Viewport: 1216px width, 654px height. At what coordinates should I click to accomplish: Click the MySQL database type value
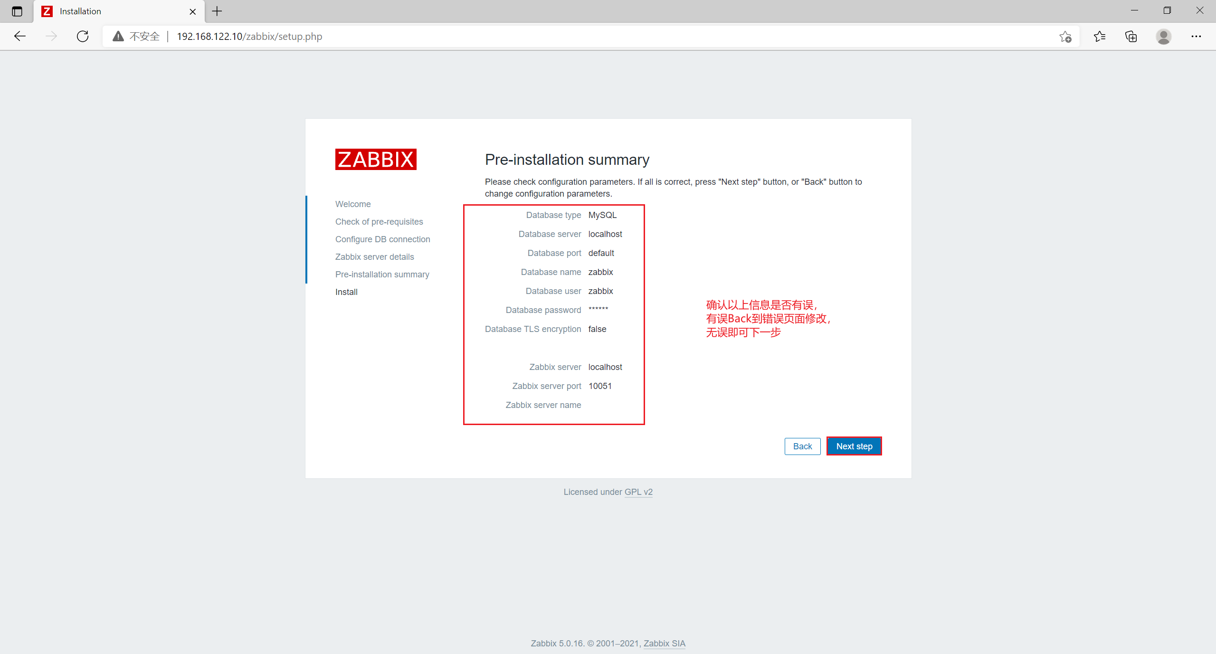[x=602, y=215]
